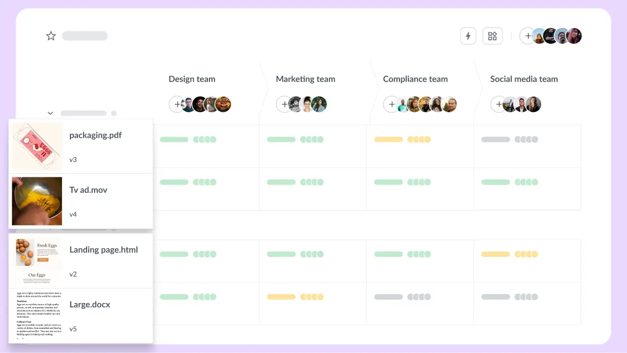Viewport: 627px width, 353px height.
Task: Add a member to the Marketing team
Action: (285, 104)
